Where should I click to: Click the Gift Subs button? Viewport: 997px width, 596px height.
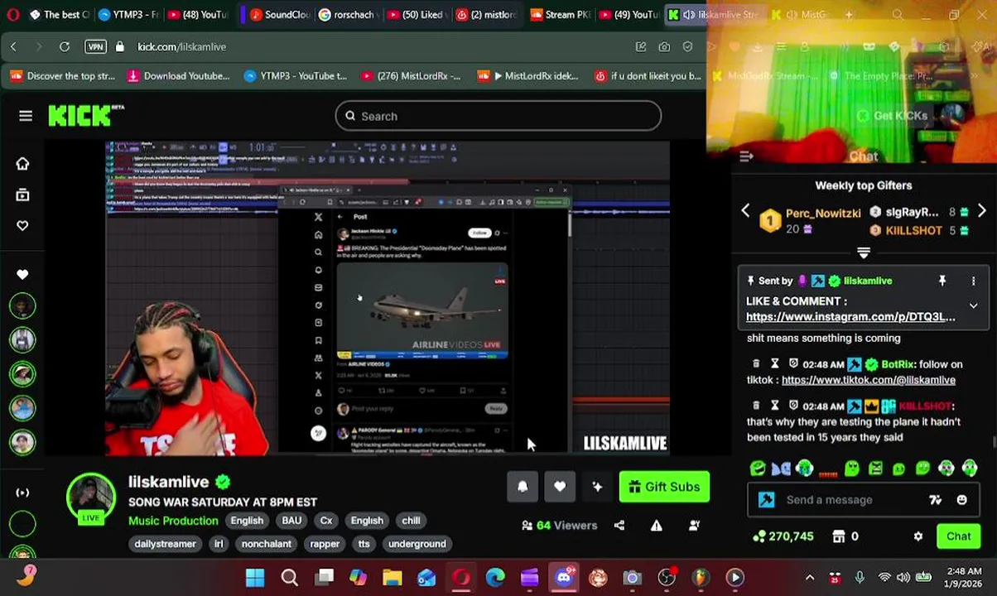pyautogui.click(x=664, y=487)
